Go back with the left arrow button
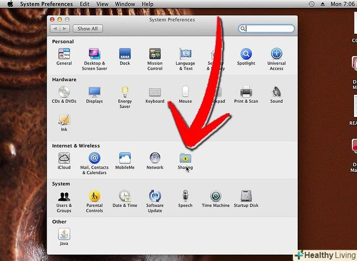This screenshot has height=261, width=357. (55, 29)
